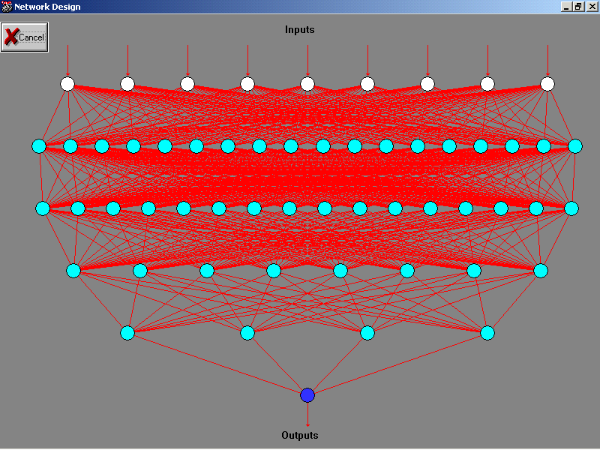Select the rightmost node of the four-node layer

coord(487,333)
